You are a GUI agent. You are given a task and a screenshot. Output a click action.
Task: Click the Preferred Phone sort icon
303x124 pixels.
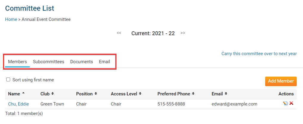tap(193, 94)
